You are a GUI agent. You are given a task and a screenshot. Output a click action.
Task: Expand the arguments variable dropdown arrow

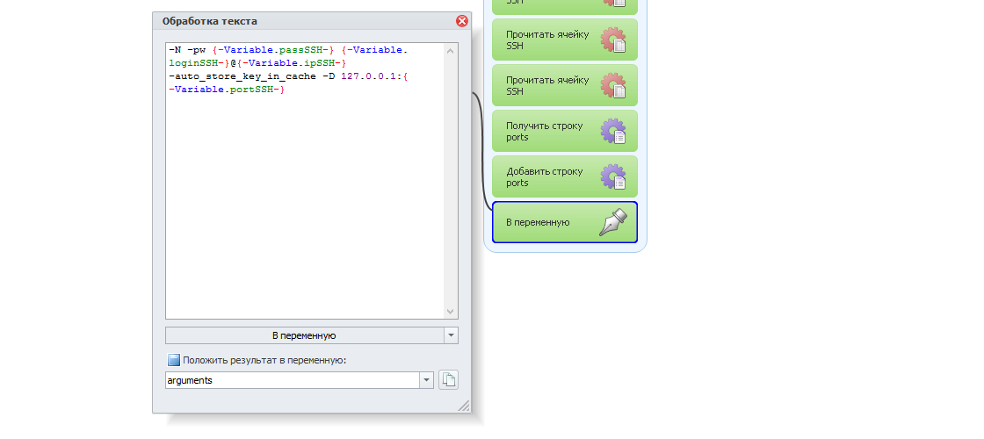[x=427, y=380]
